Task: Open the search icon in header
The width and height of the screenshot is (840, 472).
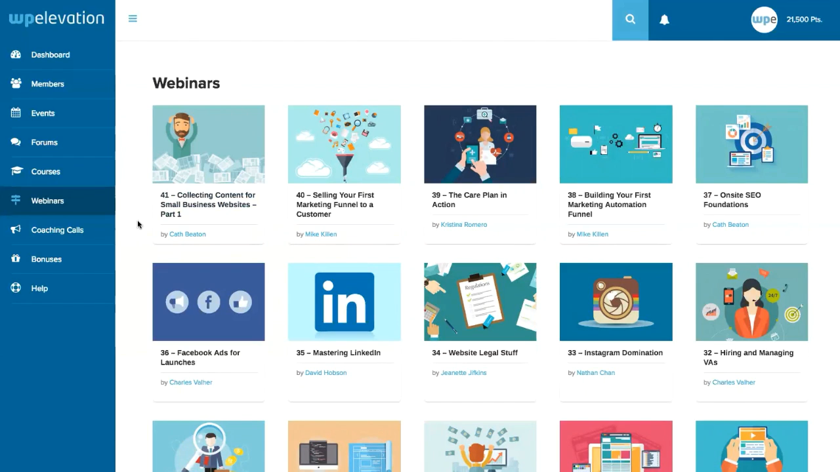Action: pyautogui.click(x=630, y=20)
